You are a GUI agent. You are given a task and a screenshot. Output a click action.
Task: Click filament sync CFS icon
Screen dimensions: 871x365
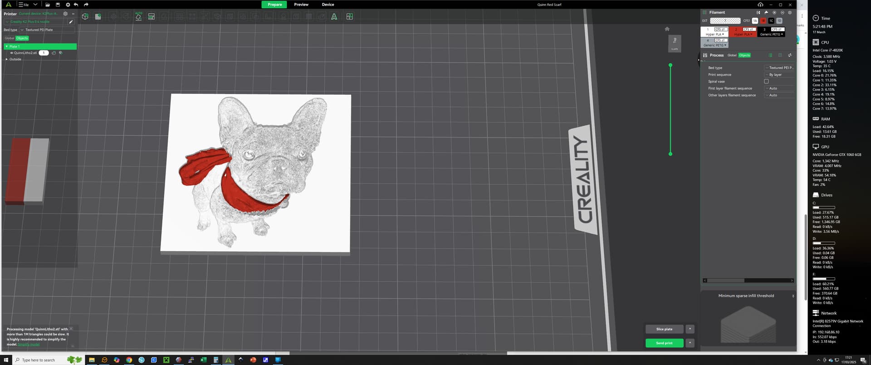pyautogui.click(x=758, y=12)
